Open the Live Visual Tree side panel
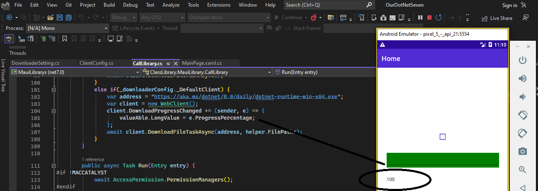 click(x=3, y=76)
